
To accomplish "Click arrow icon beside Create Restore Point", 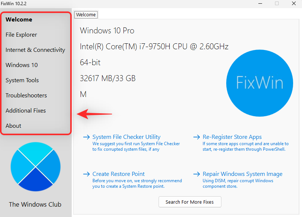I will 86,174.
